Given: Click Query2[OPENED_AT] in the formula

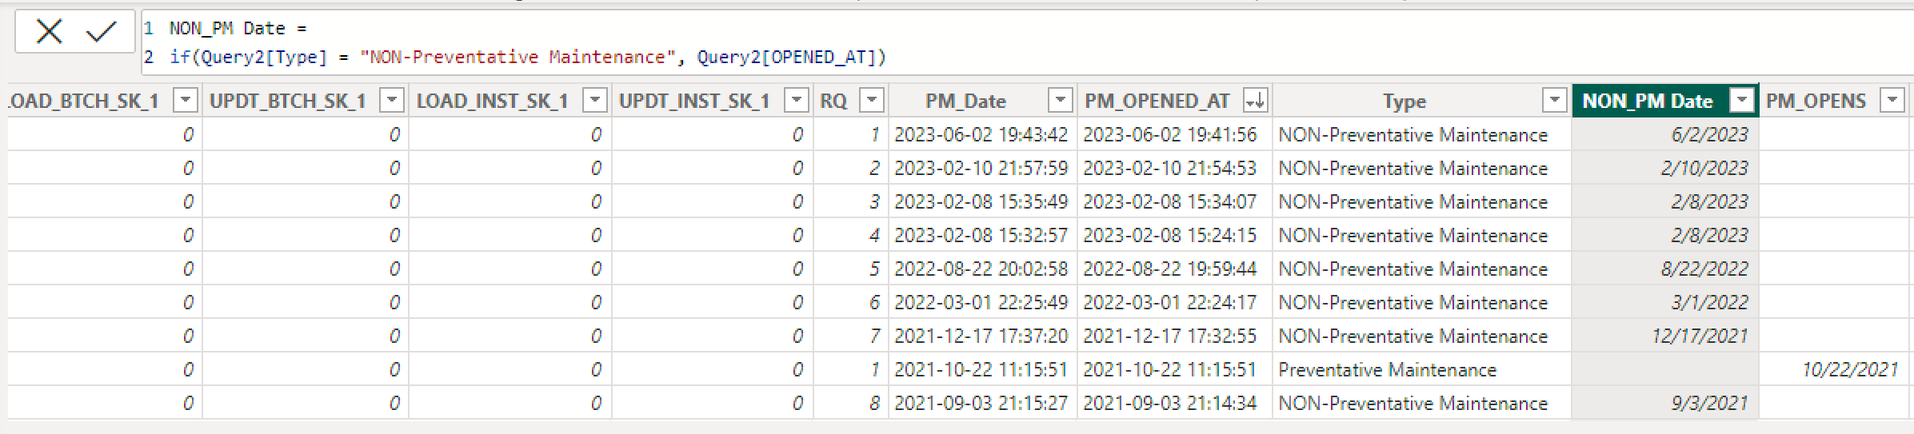Looking at the screenshot, I should [786, 58].
